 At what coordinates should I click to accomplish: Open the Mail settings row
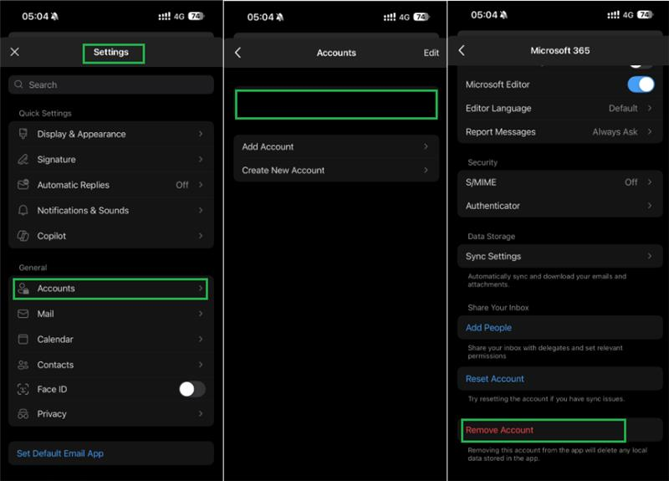pos(111,314)
